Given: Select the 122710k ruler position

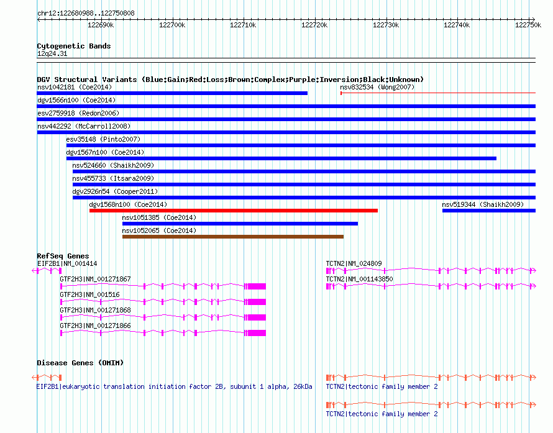Looking at the screenshot, I should pyautogui.click(x=243, y=25).
